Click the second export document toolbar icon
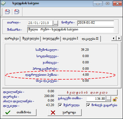Image resolution: width=123 pixels, height=119 pixels. tap(17, 12)
